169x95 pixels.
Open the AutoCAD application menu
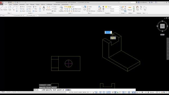[1, 3]
